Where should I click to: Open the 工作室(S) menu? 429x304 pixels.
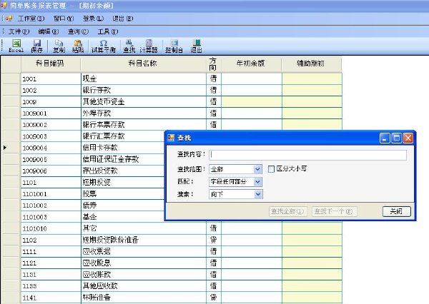31,19
